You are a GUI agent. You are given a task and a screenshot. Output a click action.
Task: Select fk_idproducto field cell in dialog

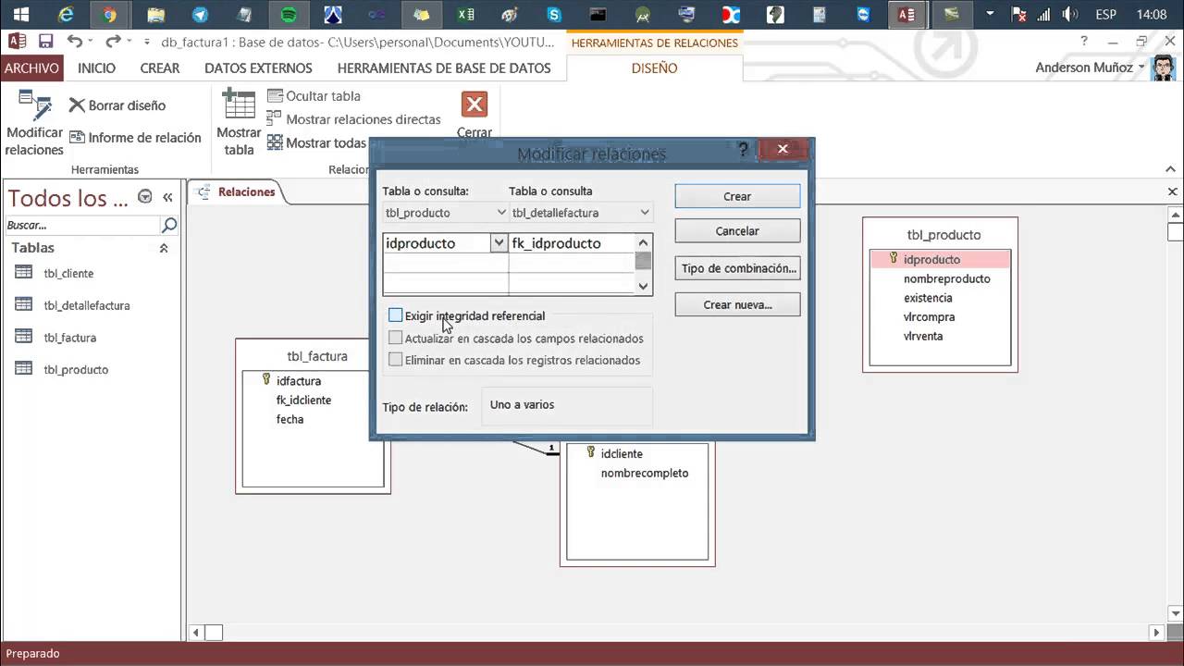[572, 243]
